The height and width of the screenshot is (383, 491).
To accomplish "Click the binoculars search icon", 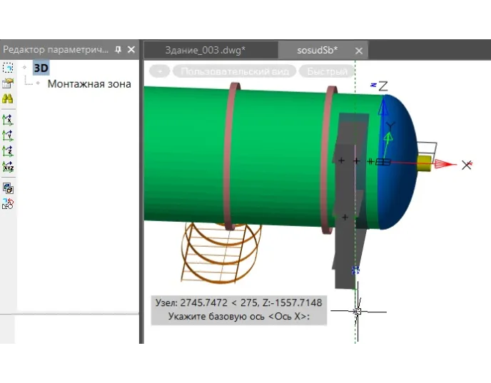I will coord(8,99).
